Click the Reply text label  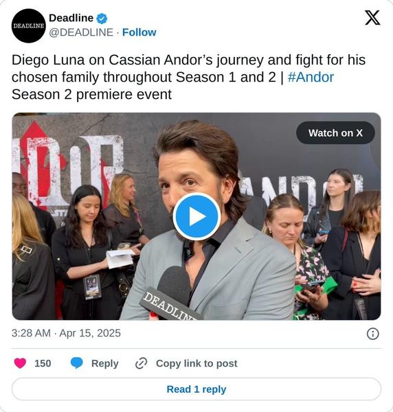[105, 363]
